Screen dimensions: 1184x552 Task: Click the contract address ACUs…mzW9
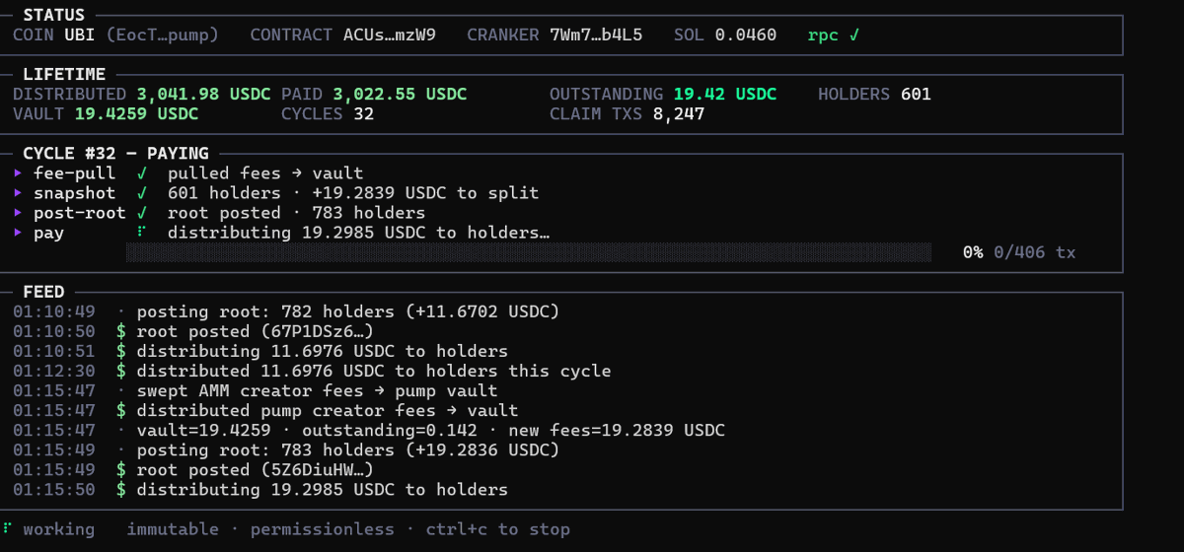390,34
